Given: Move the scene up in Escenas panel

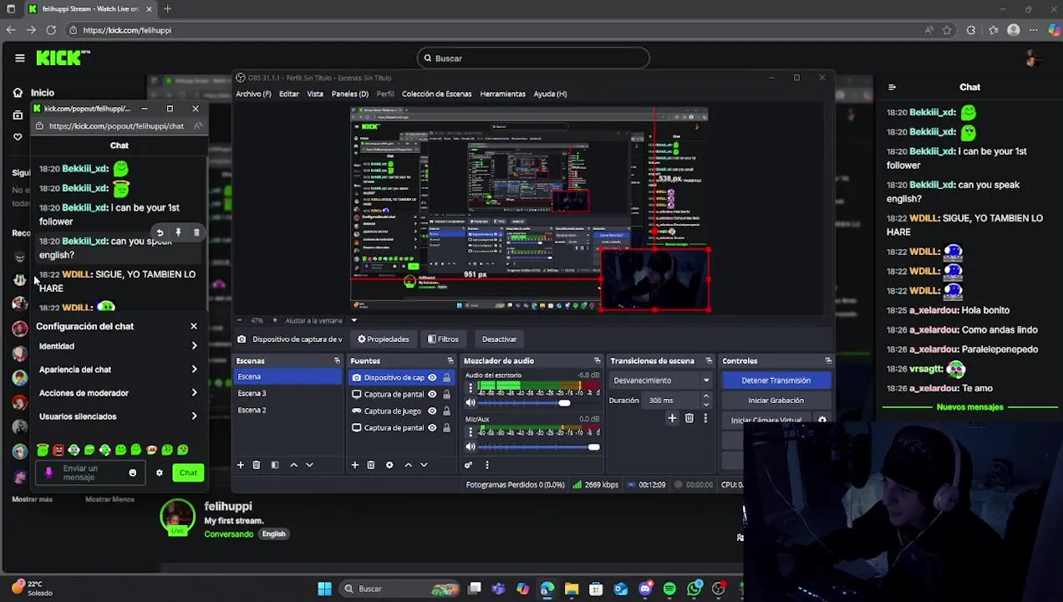Looking at the screenshot, I should coord(293,465).
